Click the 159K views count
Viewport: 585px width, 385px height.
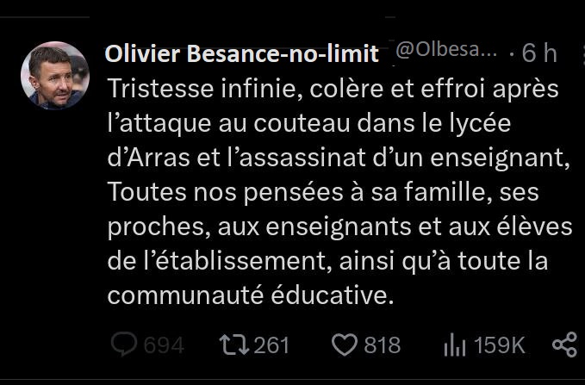point(499,345)
